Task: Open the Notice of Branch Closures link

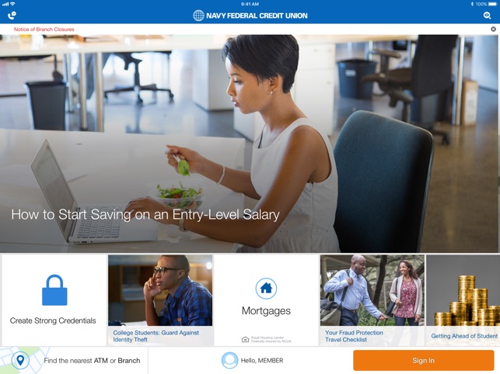Action: pos(44,29)
